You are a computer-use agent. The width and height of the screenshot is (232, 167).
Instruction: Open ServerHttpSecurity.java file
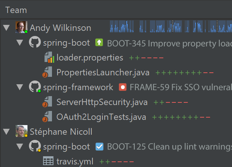pyautogui.click(x=102, y=102)
